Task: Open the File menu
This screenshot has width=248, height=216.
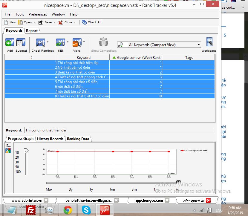Action: (x=7, y=14)
